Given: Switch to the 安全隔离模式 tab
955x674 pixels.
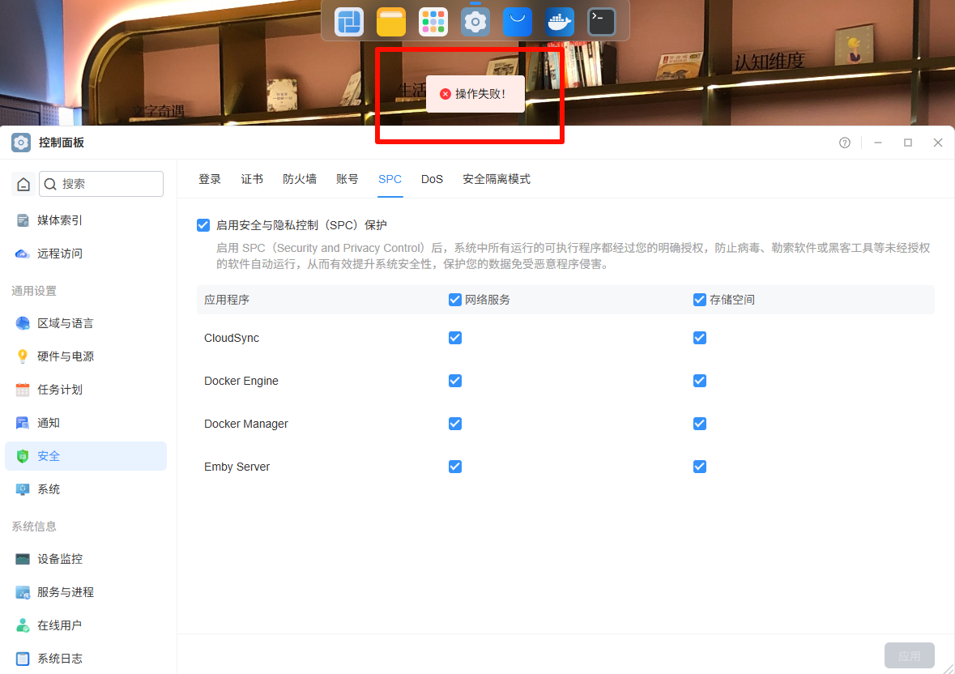Looking at the screenshot, I should pyautogui.click(x=497, y=179).
